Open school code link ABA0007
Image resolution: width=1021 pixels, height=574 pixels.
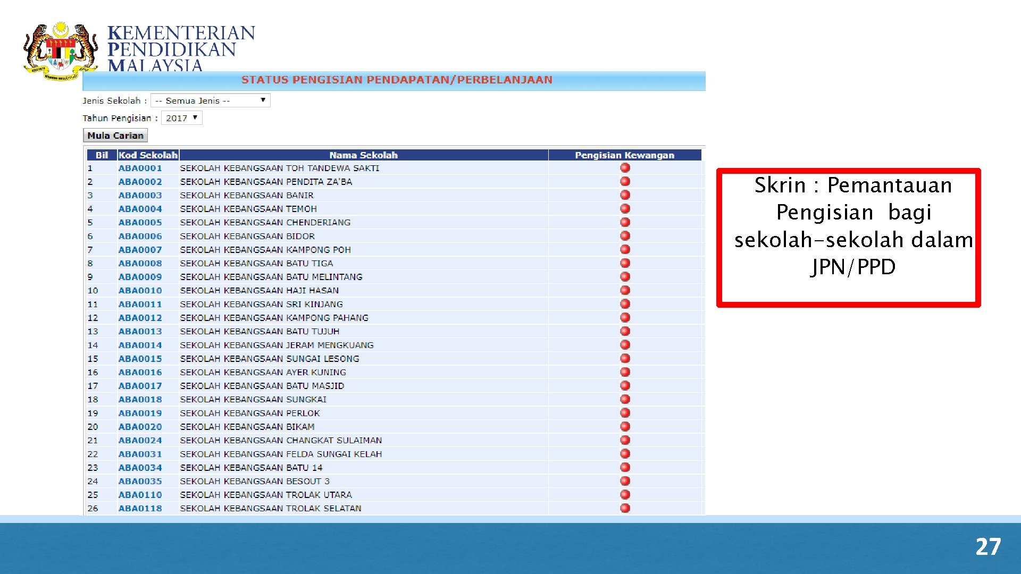coord(140,250)
